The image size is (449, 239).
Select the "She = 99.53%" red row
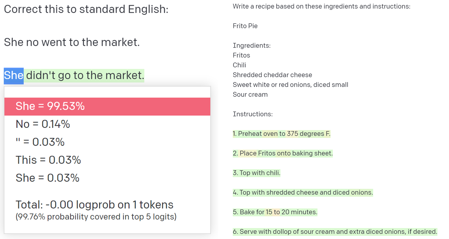107,107
